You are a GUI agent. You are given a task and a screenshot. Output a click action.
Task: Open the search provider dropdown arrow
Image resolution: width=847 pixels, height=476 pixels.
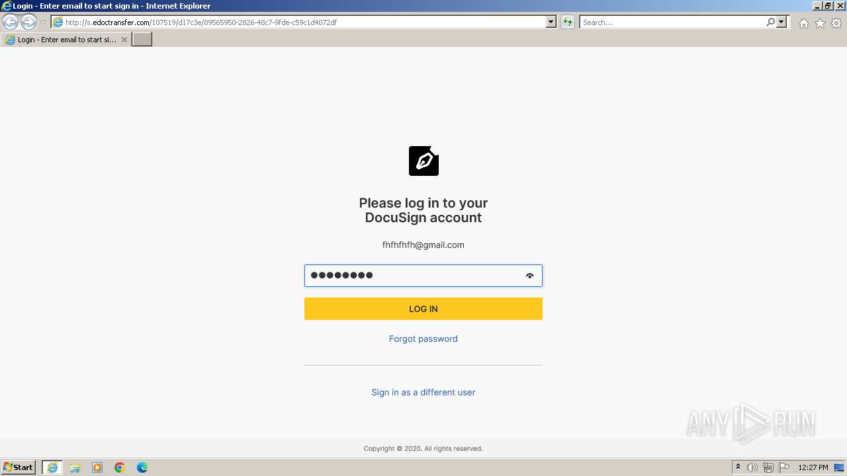tap(782, 22)
